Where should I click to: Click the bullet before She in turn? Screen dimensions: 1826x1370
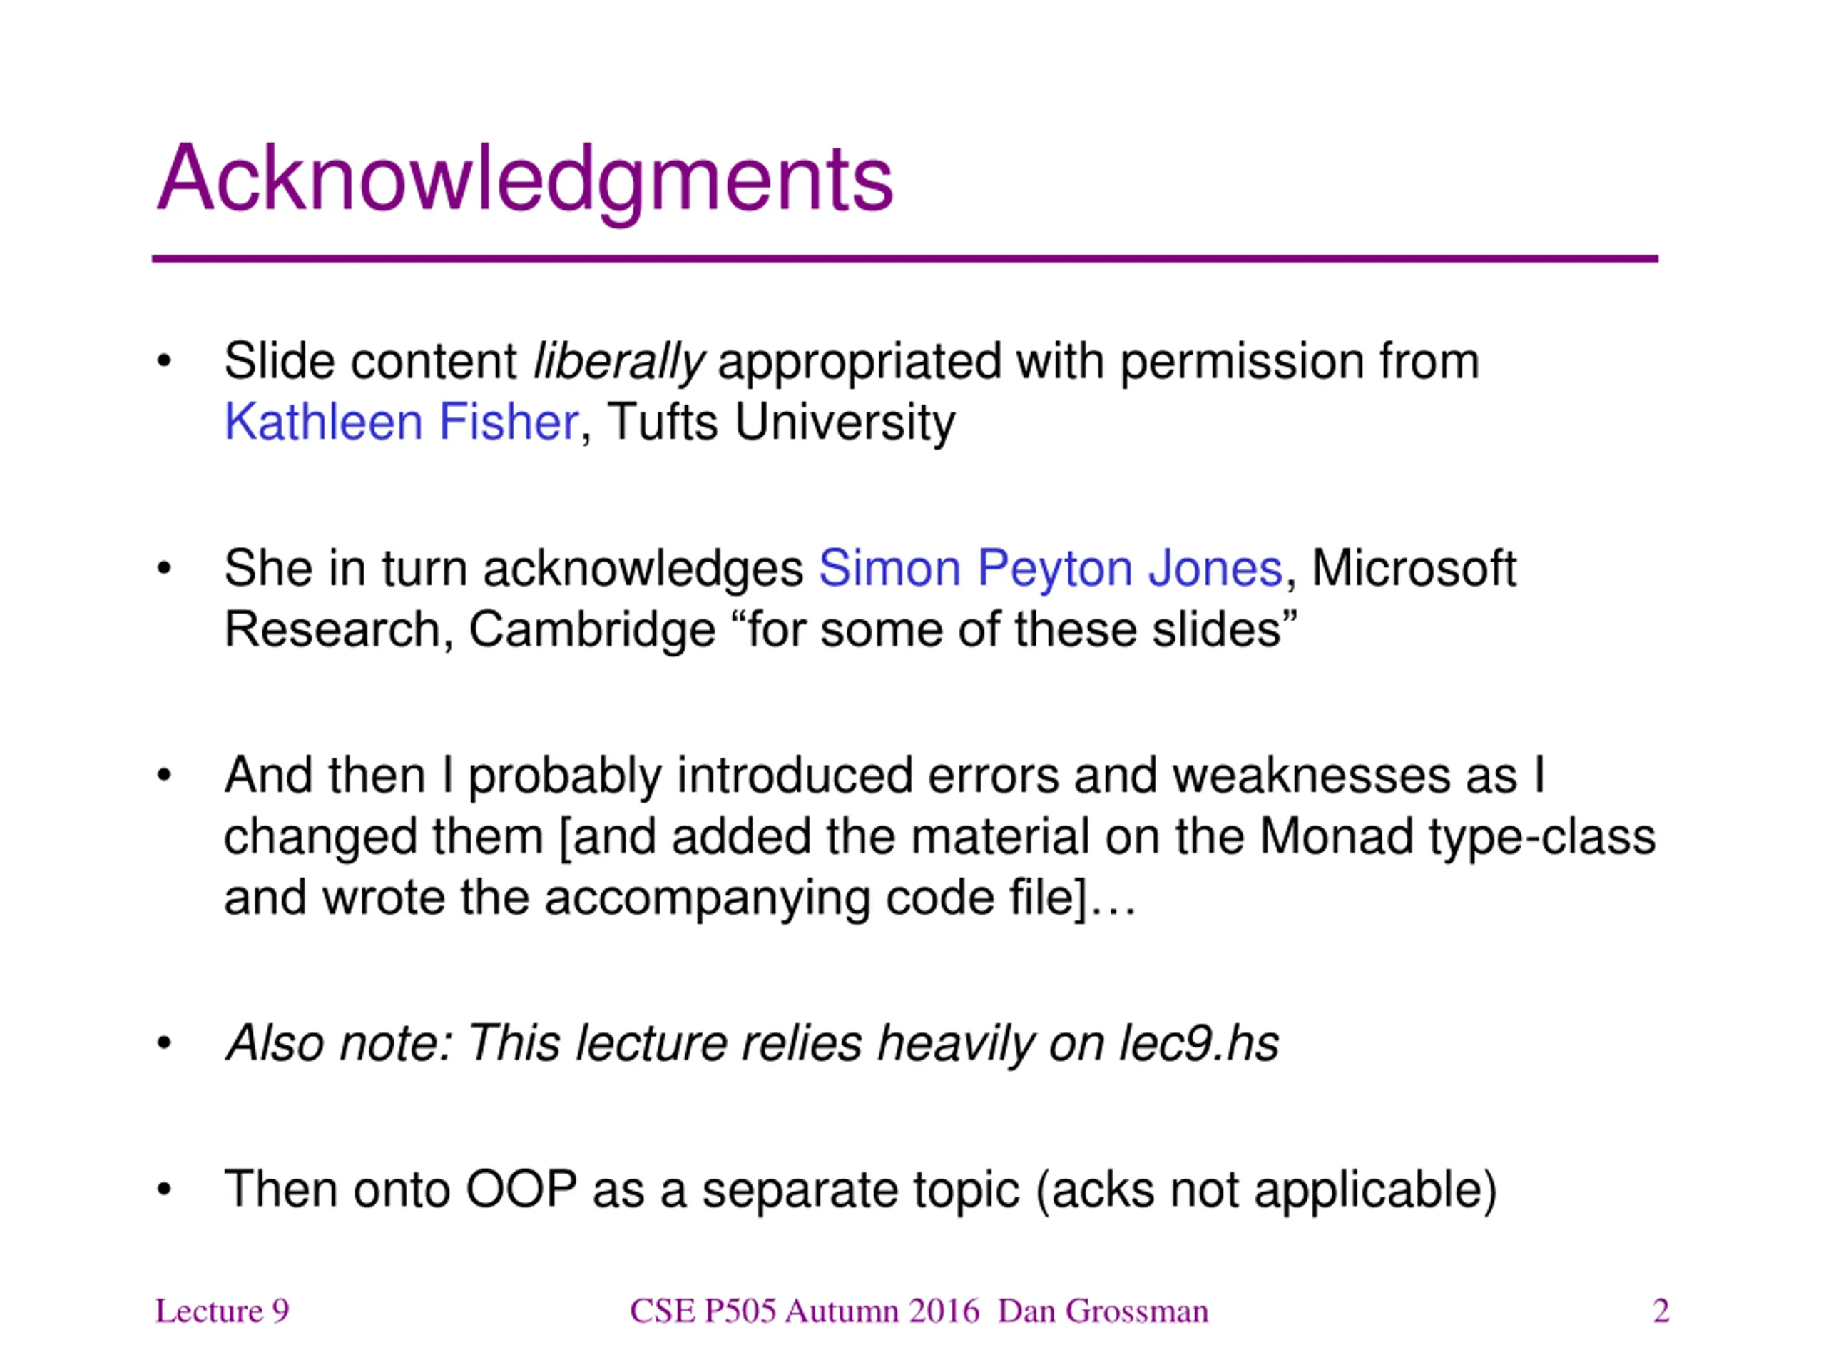164,569
